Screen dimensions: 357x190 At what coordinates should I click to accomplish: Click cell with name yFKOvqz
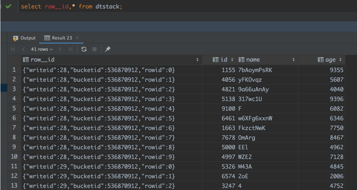267,80
